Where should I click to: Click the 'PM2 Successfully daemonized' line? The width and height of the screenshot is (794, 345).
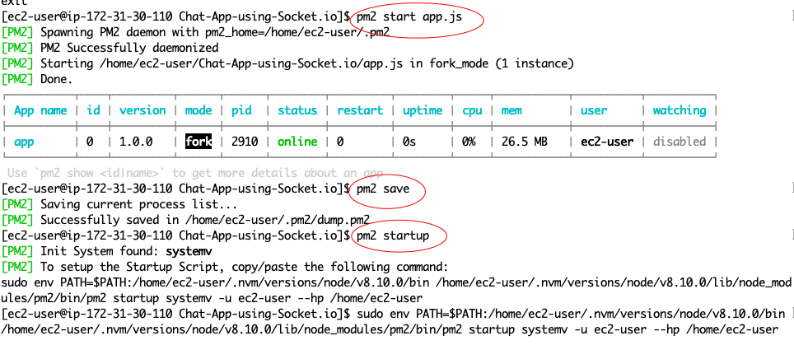[x=110, y=48]
